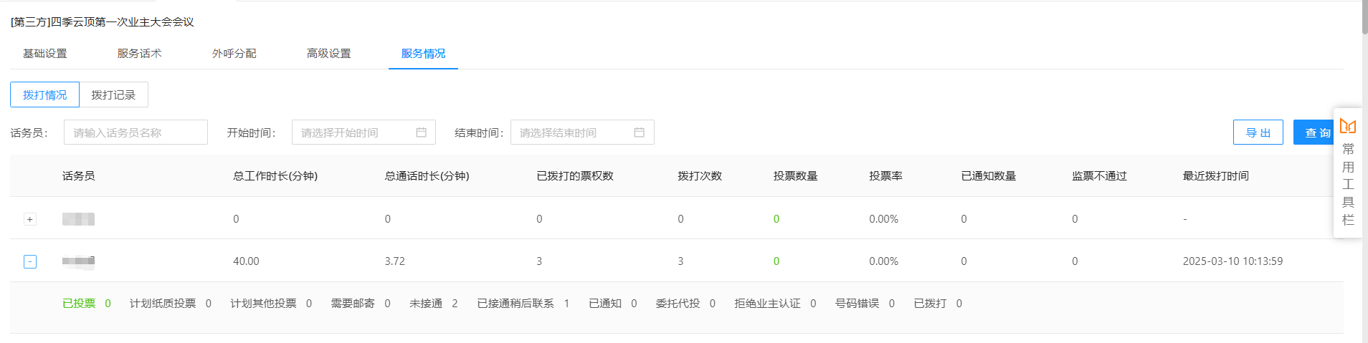Open the 服务话术 tab
Image resolution: width=1368 pixels, height=343 pixels.
point(139,54)
